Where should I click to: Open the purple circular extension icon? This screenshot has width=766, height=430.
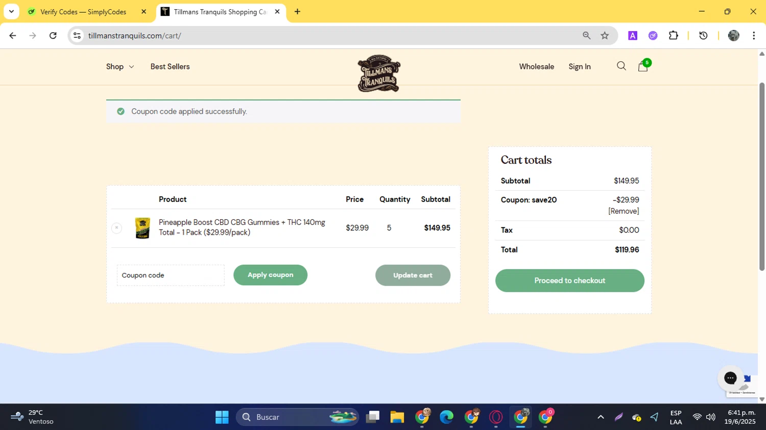click(653, 36)
